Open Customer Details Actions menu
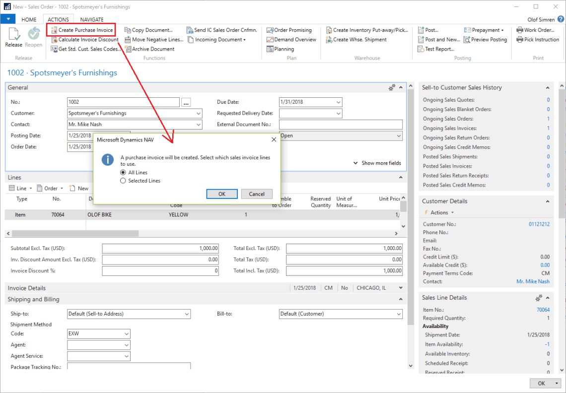Viewport: 566px width, 393px height. coord(439,212)
